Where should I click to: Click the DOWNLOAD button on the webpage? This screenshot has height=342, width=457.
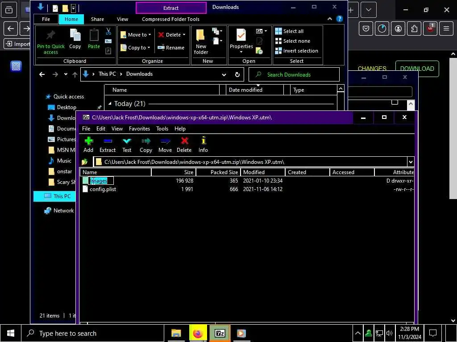coord(417,69)
